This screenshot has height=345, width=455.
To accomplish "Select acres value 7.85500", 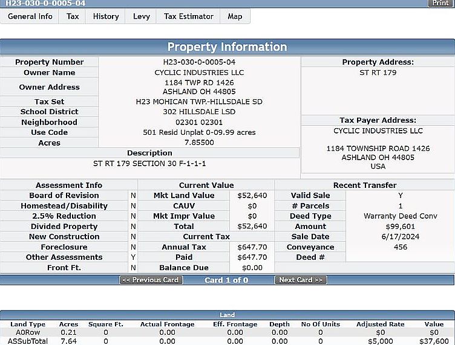I will pyautogui.click(x=199, y=143).
